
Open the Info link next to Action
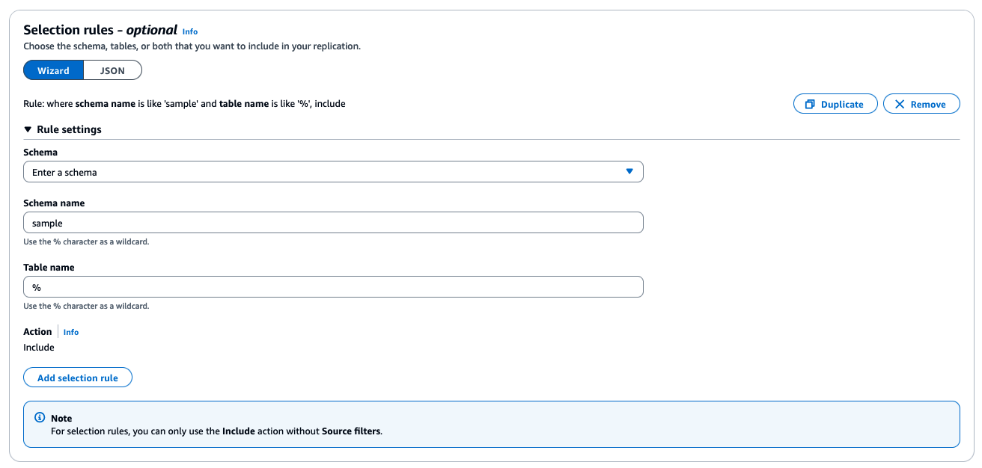[x=71, y=332]
